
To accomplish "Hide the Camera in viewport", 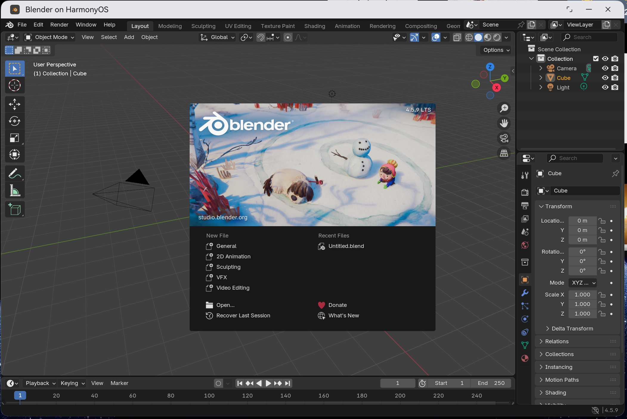I will pos(605,68).
